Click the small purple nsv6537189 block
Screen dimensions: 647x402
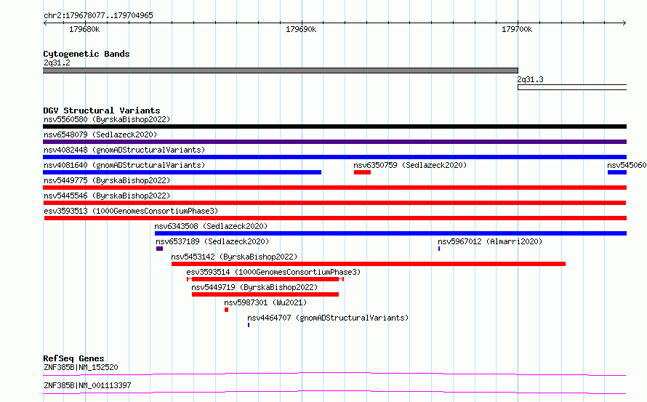(160, 249)
